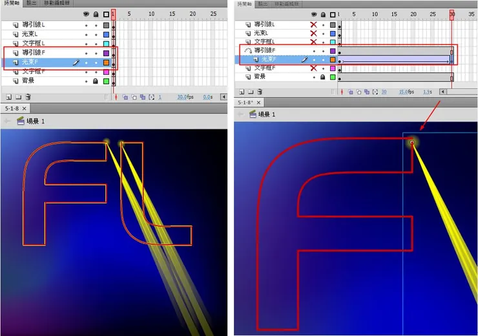This screenshot has width=478, height=336.
Task: Click magenta outline swatch of 文字框F, left timeline
Action: click(x=106, y=72)
